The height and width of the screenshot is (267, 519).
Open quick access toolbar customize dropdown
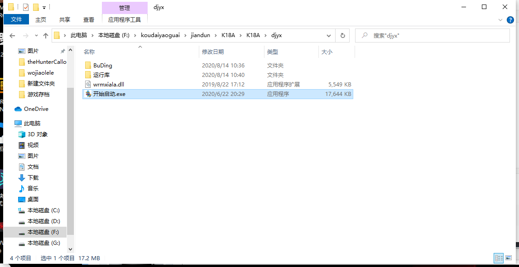pos(43,7)
